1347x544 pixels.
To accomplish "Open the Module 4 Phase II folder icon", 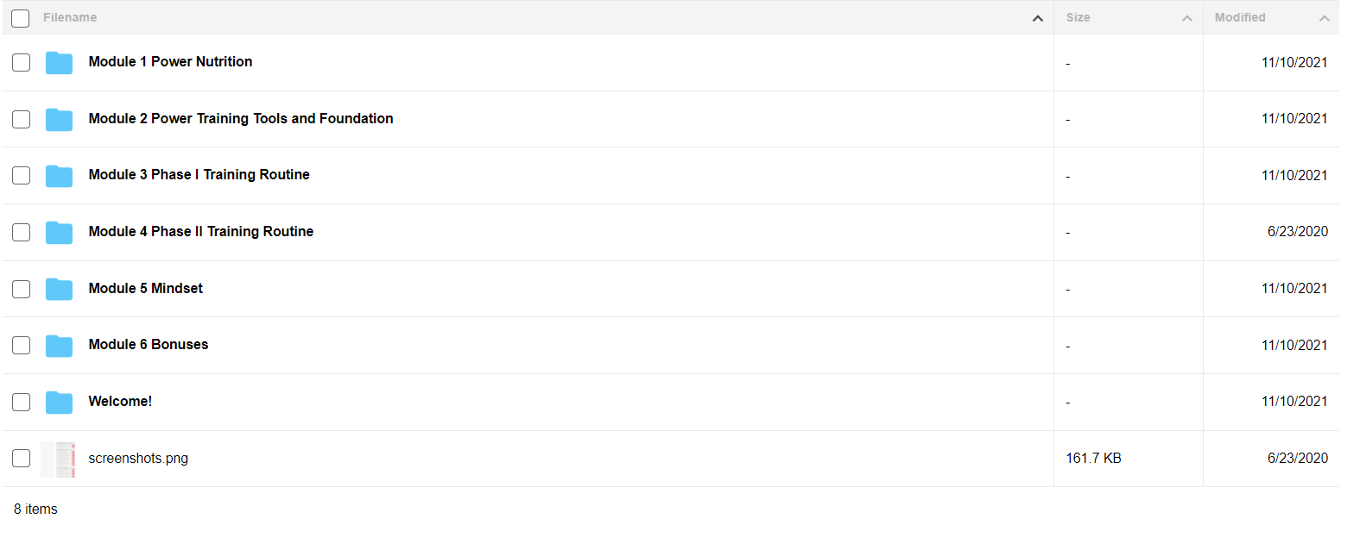I will (59, 232).
